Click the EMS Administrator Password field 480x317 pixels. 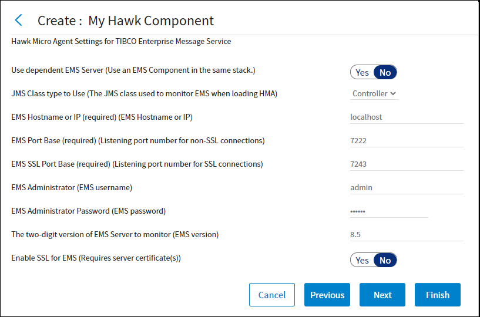point(388,211)
